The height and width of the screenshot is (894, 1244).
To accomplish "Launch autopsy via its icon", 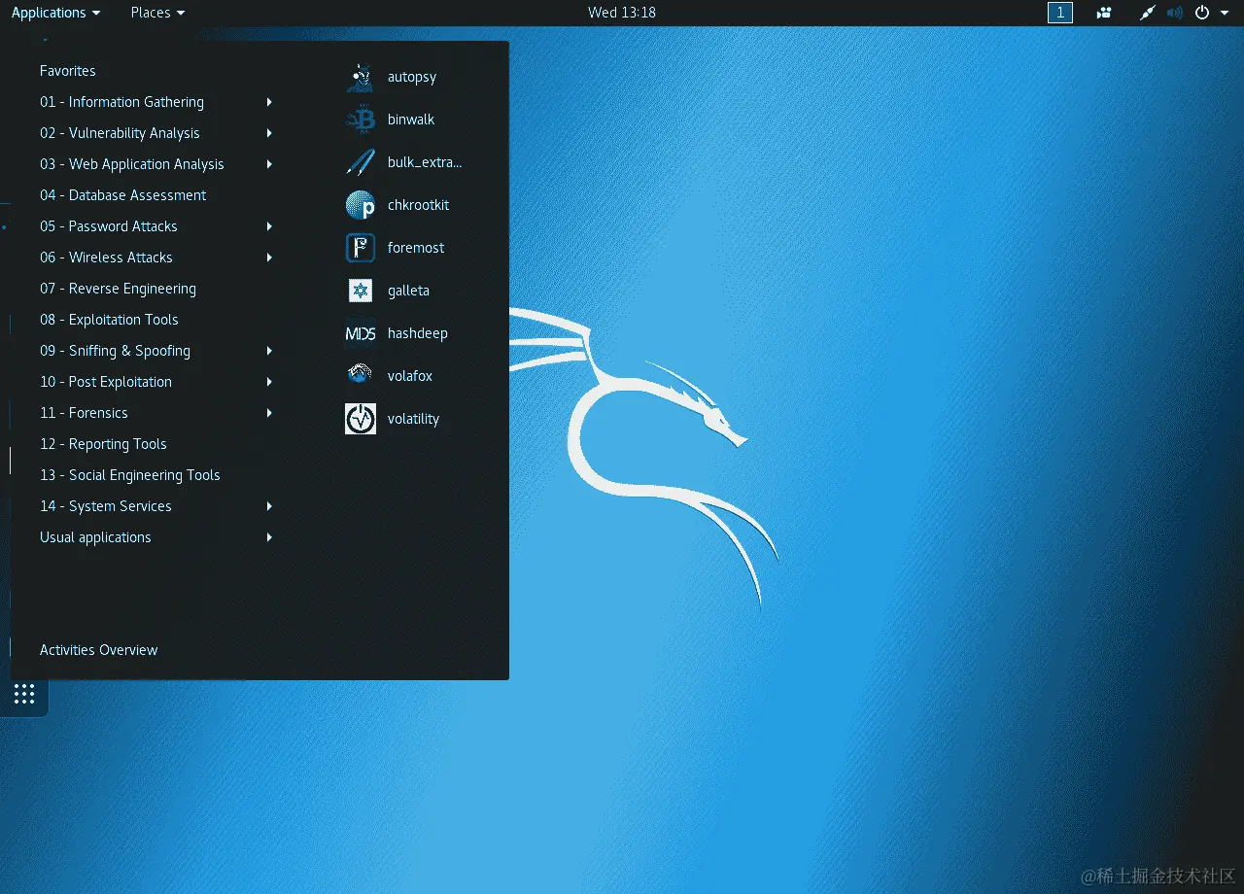I will pos(361,77).
